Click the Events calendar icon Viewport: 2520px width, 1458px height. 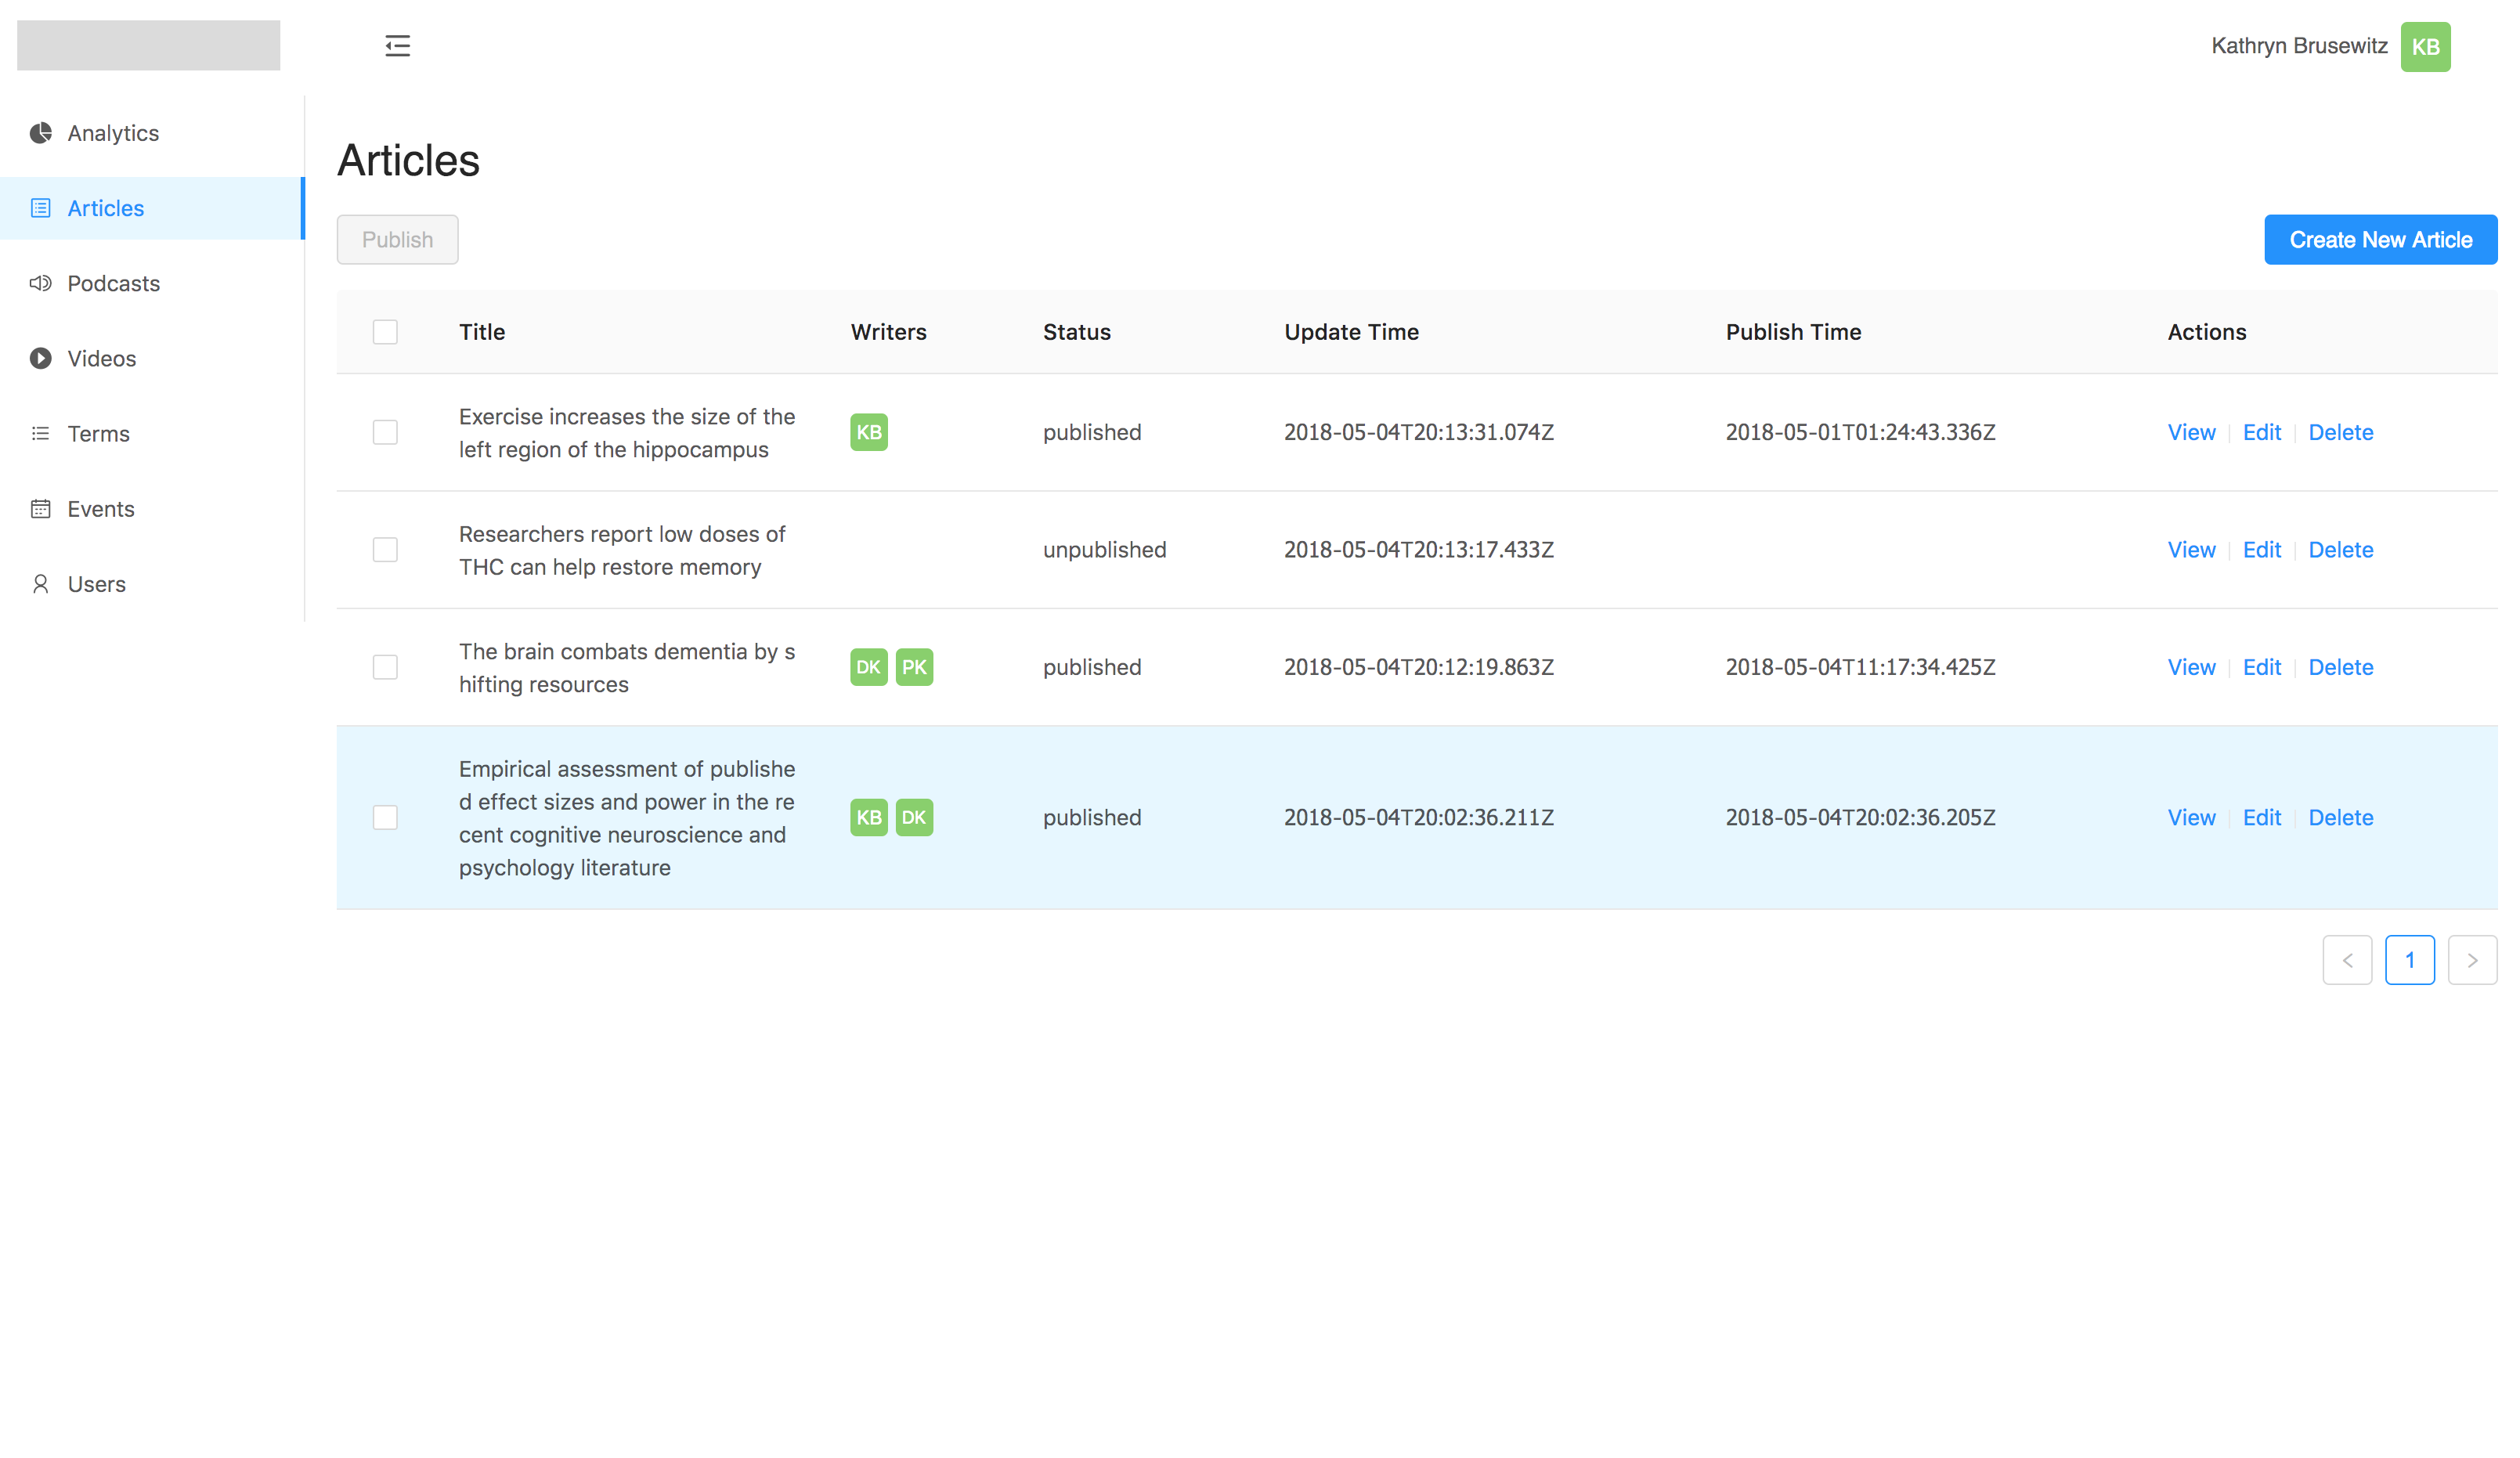coord(41,509)
